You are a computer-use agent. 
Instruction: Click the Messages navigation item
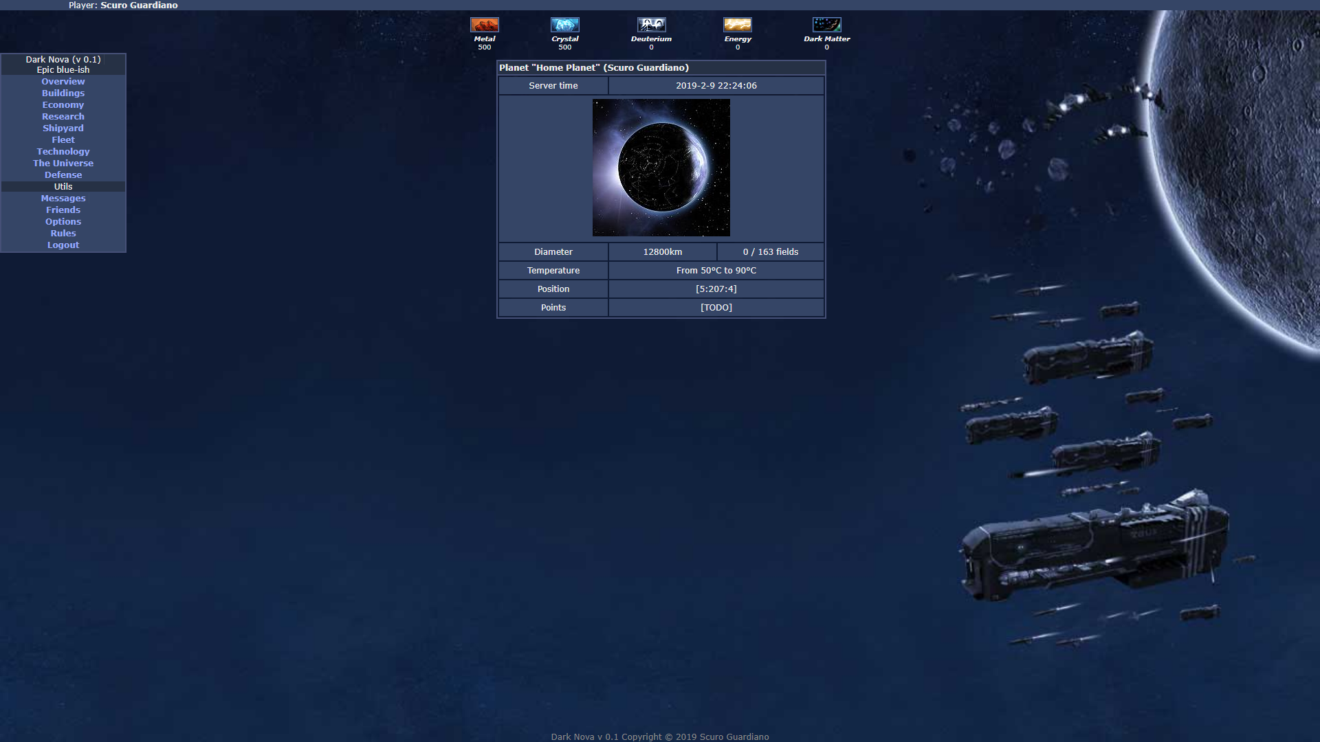63,199
